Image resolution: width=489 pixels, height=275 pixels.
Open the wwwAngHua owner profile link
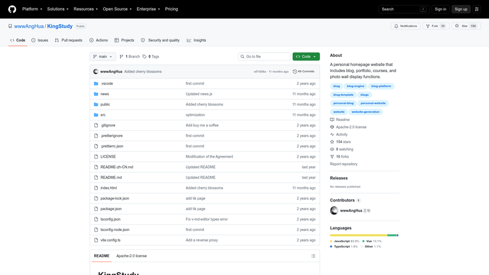pos(29,26)
